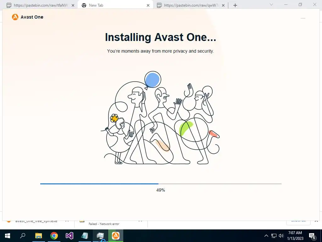The height and width of the screenshot is (242, 322).
Task: Open the system monitor app in taskbar
Action: pos(100,236)
